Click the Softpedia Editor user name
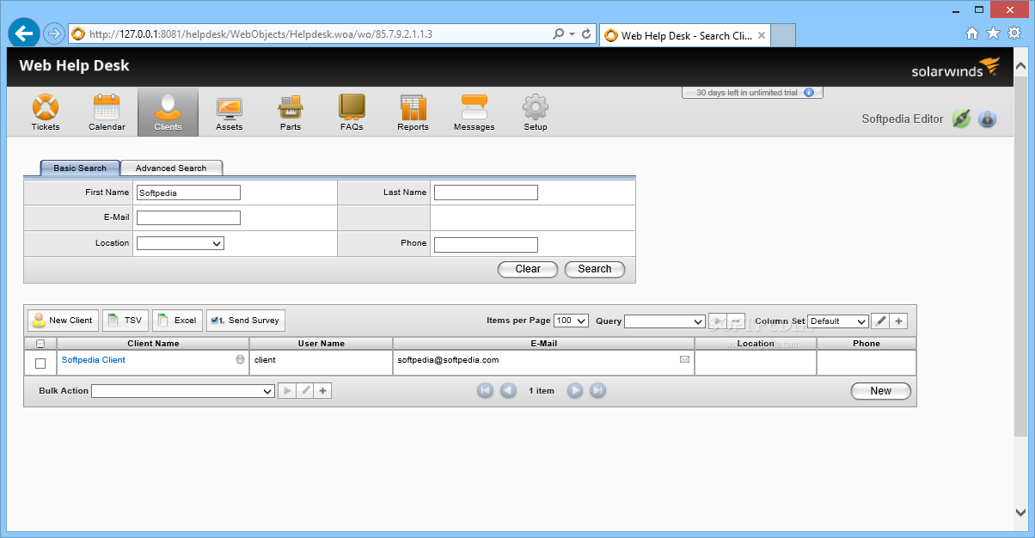Image resolution: width=1035 pixels, height=538 pixels. point(903,119)
